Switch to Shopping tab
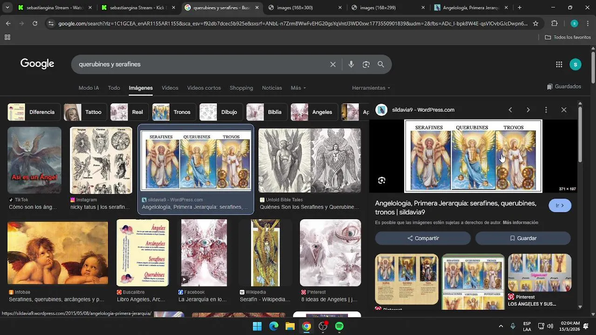Viewport: 596px width, 335px height. (x=241, y=88)
